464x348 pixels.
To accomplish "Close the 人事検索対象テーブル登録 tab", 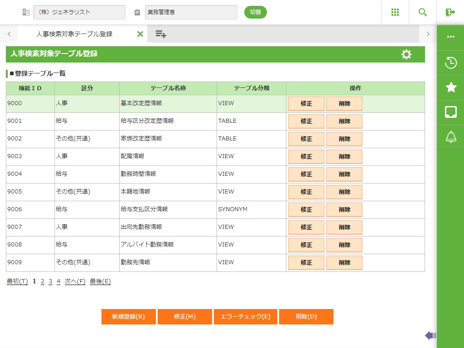I will (x=140, y=34).
